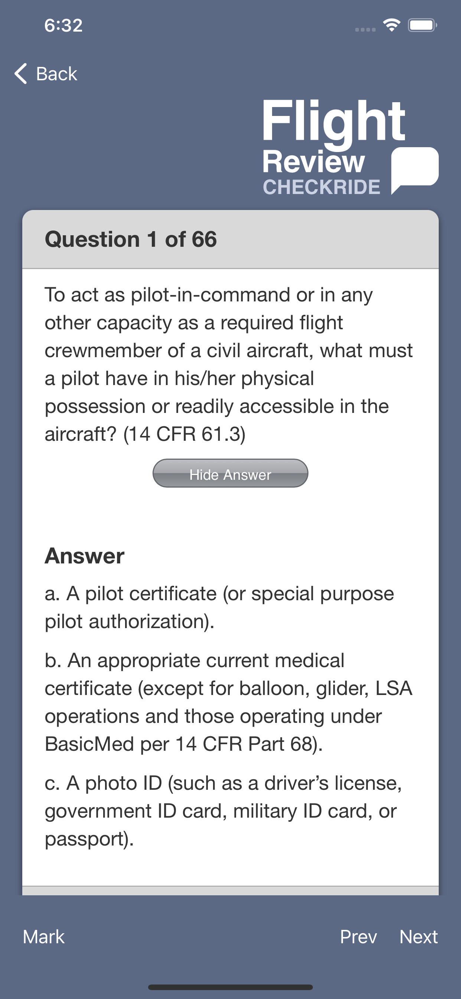Tap the Back chevron arrow
Viewport: 461px width, 999px height.
click(x=21, y=73)
